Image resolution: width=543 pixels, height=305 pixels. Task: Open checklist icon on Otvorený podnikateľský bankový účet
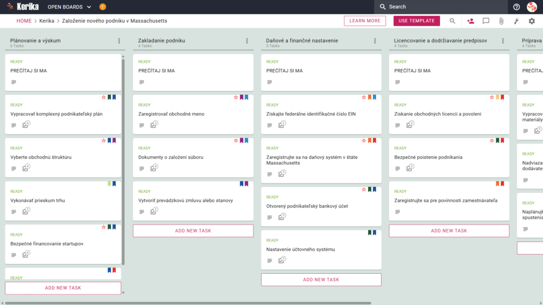tap(282, 217)
